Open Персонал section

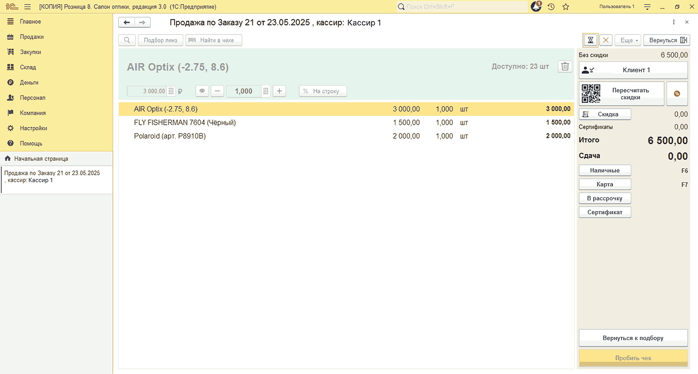click(33, 98)
